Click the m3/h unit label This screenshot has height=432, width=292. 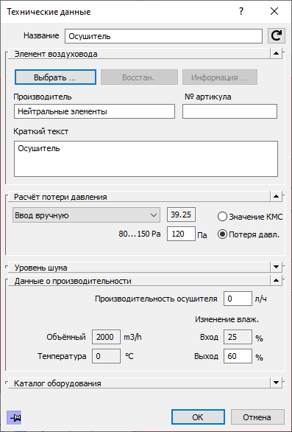point(133,337)
